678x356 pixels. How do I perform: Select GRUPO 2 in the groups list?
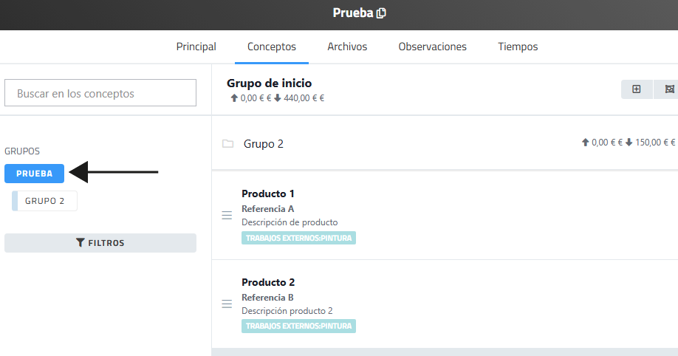click(45, 201)
